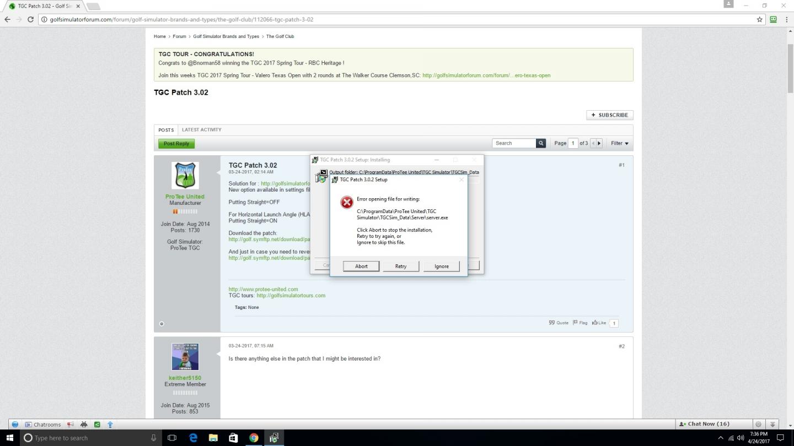This screenshot has height=446, width=794.
Task: Open Chat Now (16) panel
Action: click(x=713, y=424)
